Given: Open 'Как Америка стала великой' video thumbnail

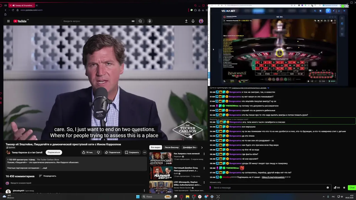Looking at the screenshot, I should [x=161, y=158].
